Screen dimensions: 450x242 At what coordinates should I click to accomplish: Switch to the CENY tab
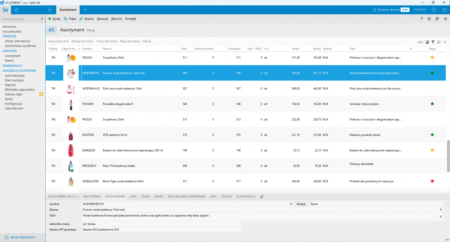pos(133,197)
